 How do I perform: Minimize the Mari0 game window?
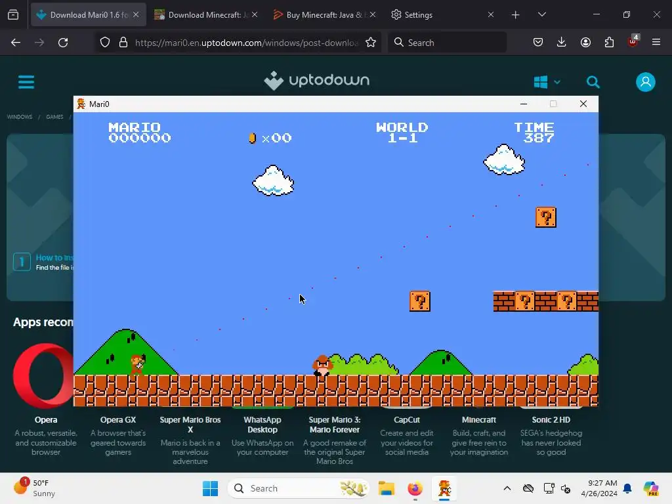tap(523, 104)
